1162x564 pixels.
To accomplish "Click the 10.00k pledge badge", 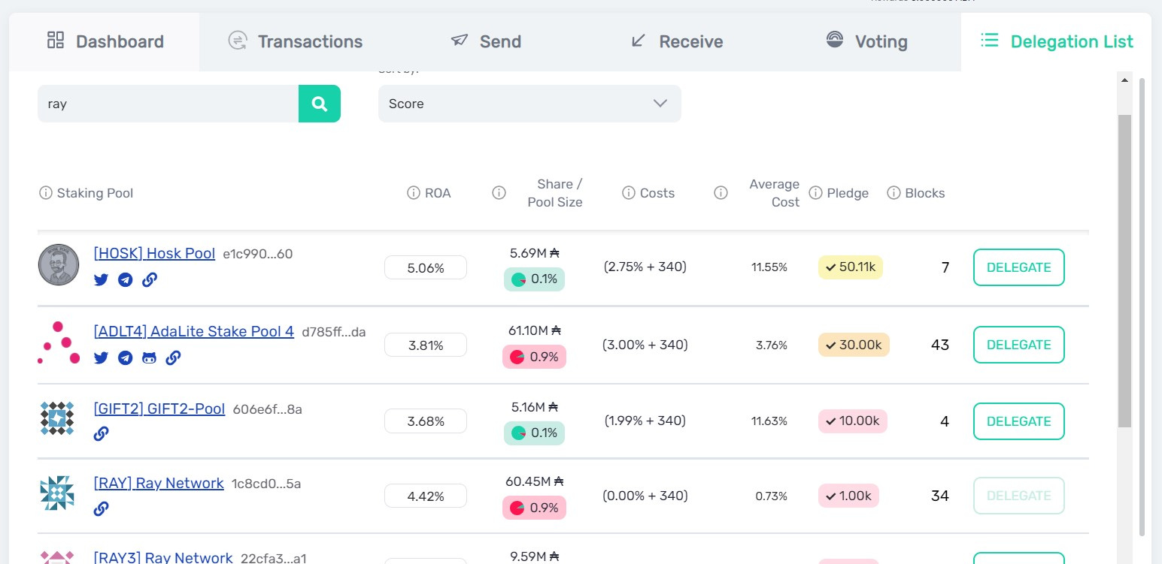I will coord(853,421).
